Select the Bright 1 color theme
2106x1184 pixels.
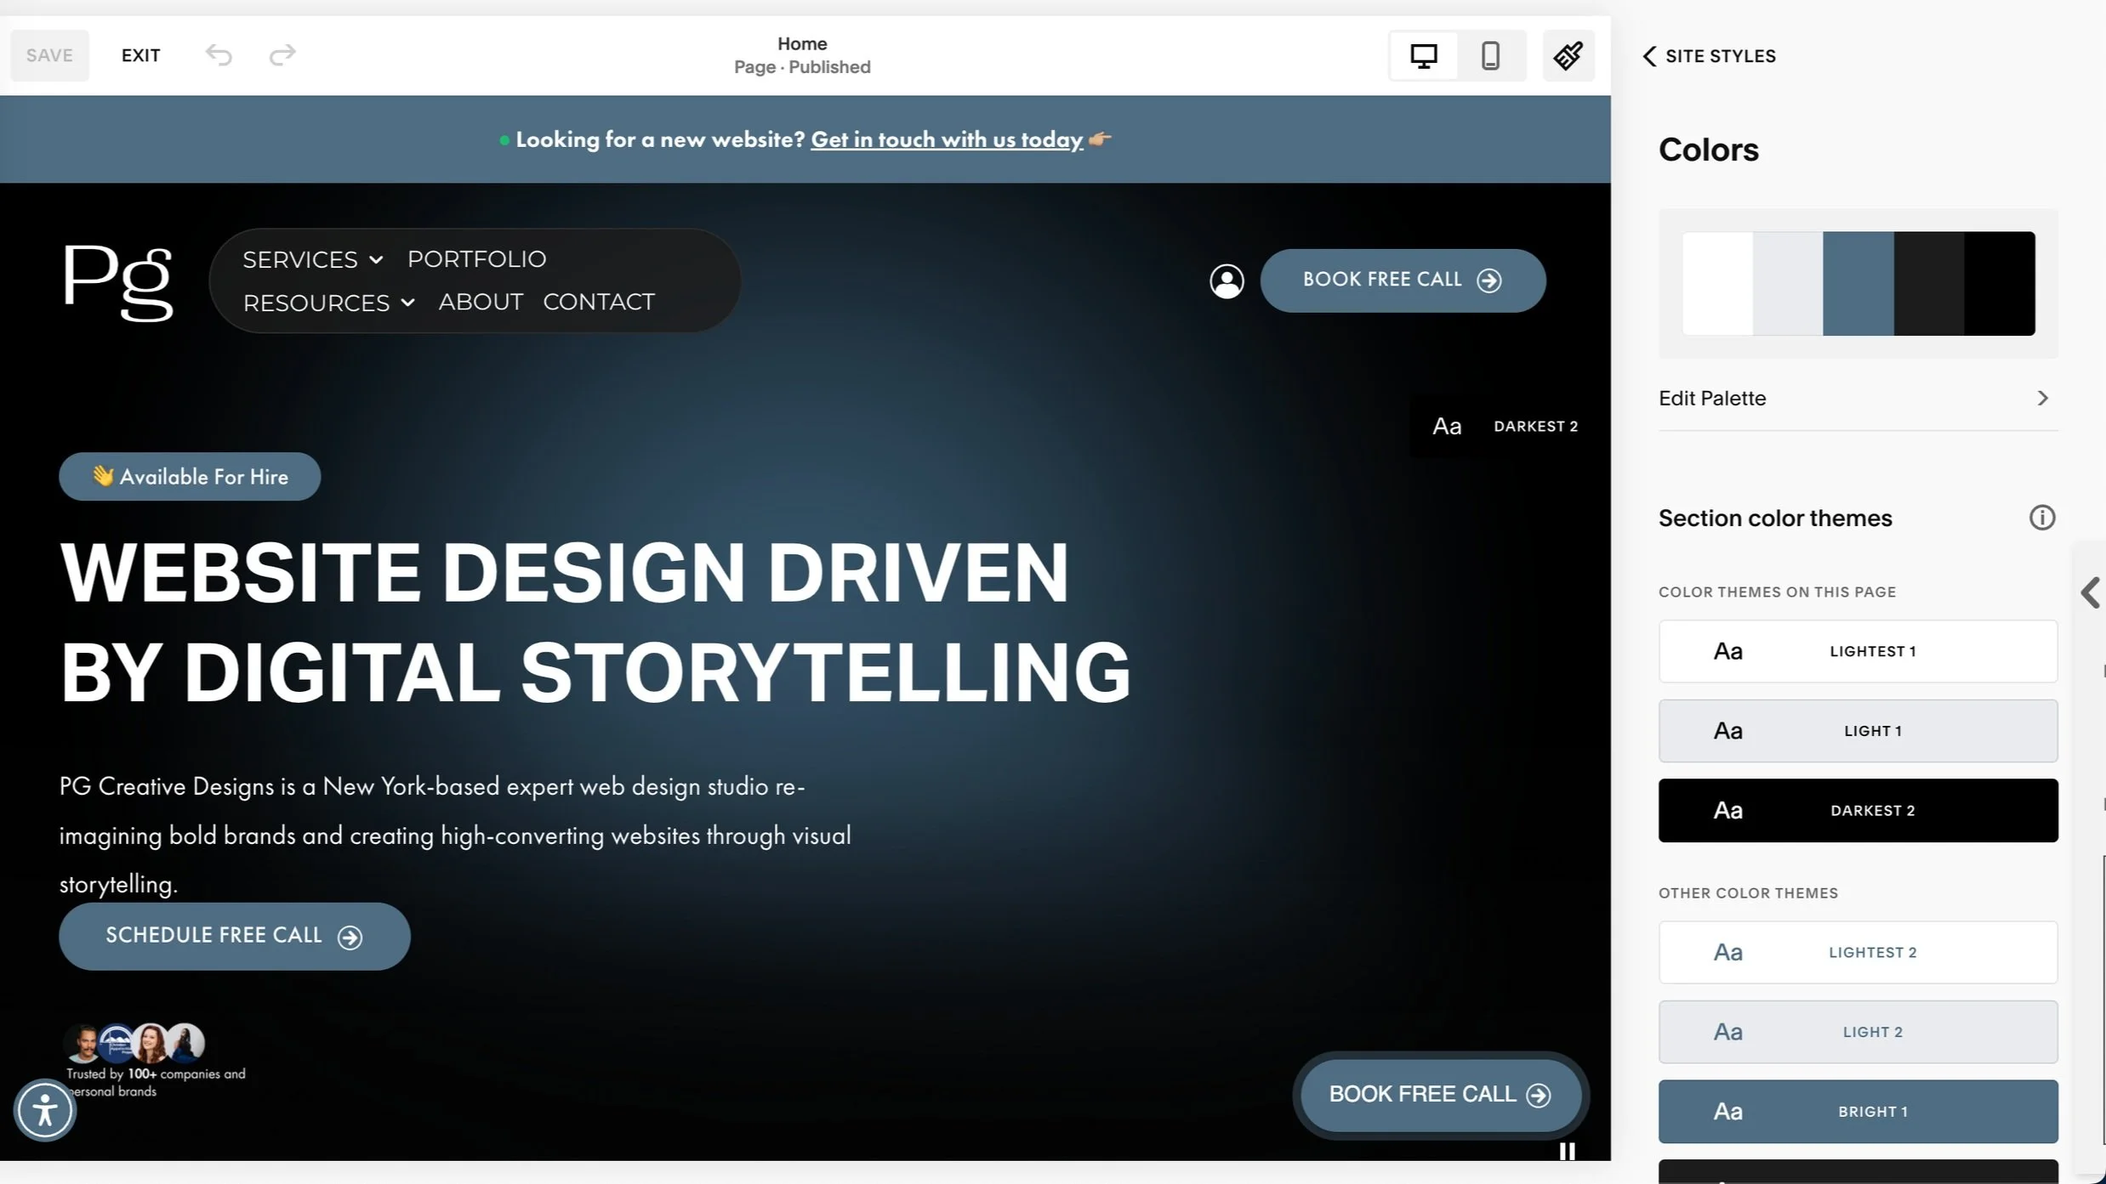[x=1858, y=1111]
